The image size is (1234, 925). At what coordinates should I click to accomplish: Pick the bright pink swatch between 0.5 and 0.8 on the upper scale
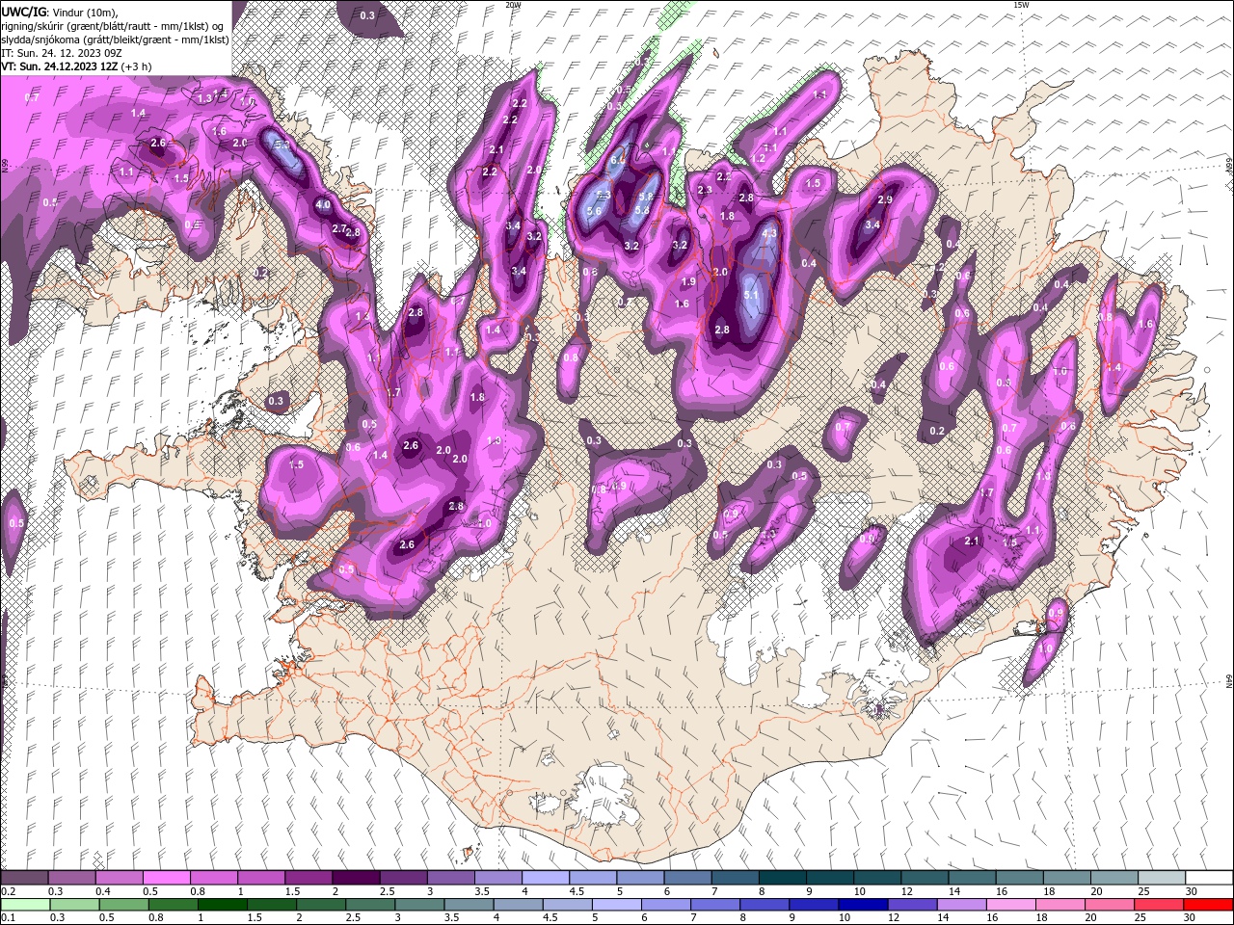[166, 878]
